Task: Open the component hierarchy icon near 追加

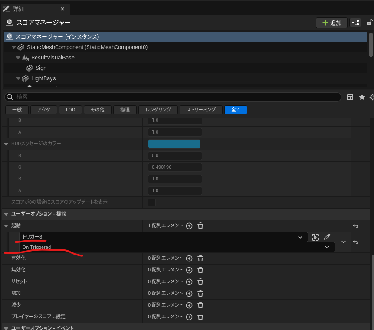Action: 355,23
